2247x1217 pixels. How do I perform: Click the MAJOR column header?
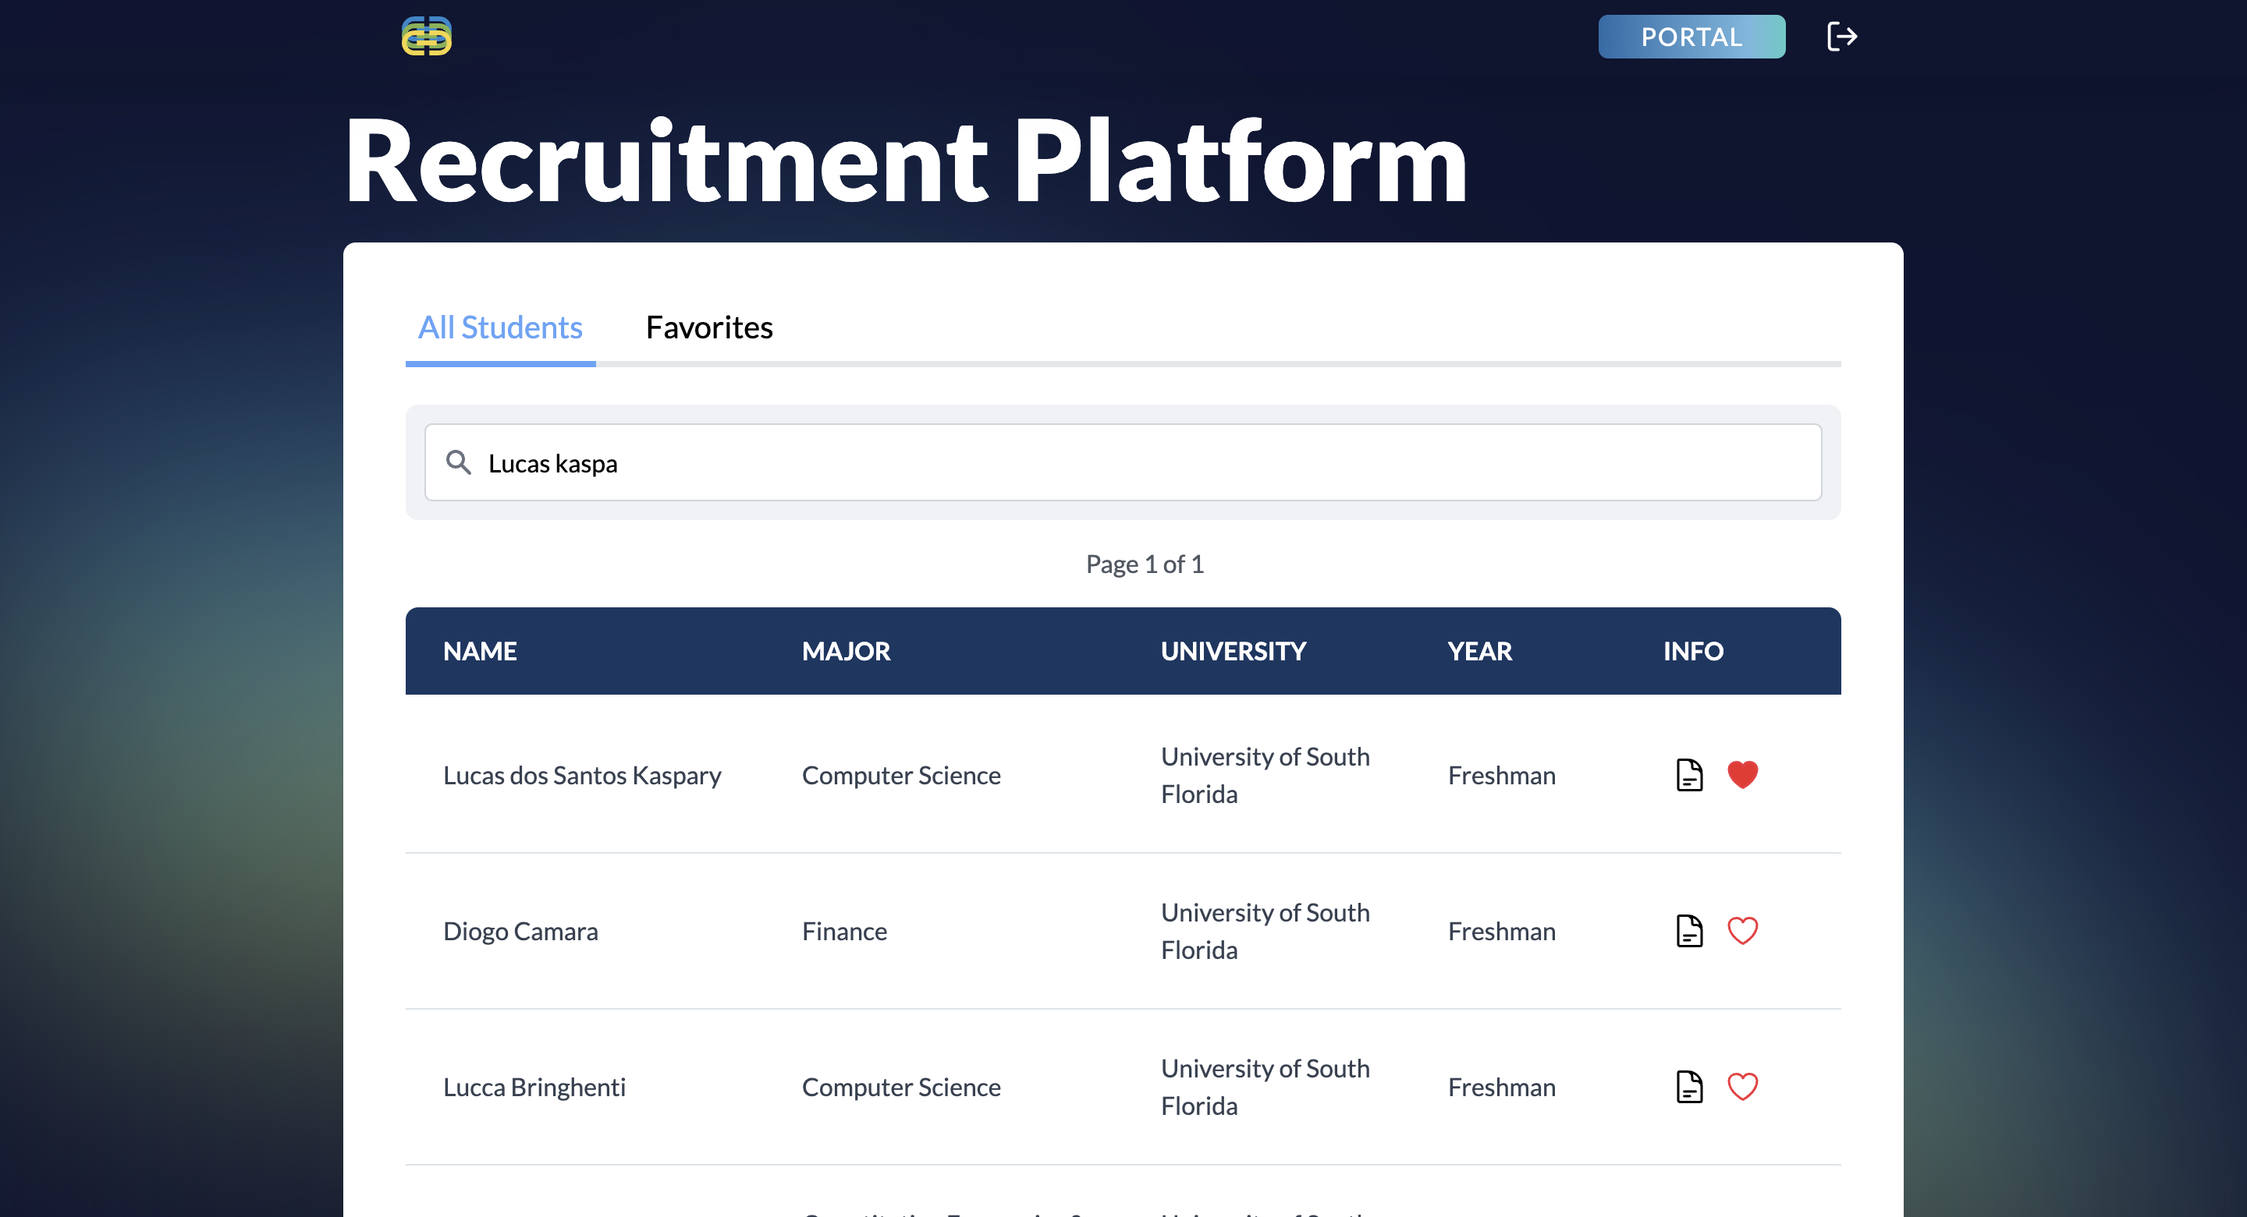click(846, 651)
